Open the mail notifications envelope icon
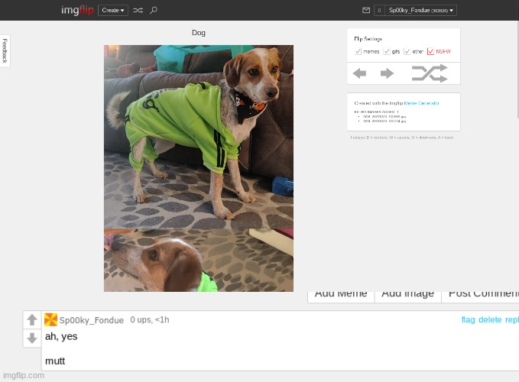 click(366, 10)
